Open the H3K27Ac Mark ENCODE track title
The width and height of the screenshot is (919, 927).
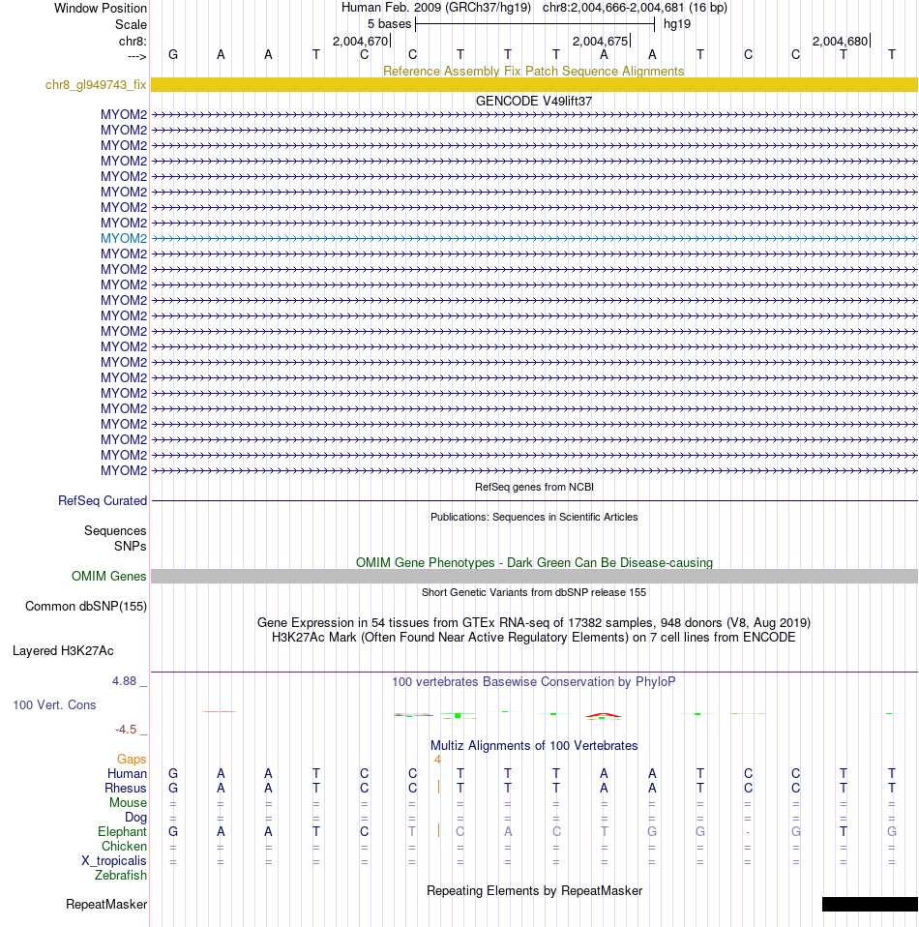534,638
